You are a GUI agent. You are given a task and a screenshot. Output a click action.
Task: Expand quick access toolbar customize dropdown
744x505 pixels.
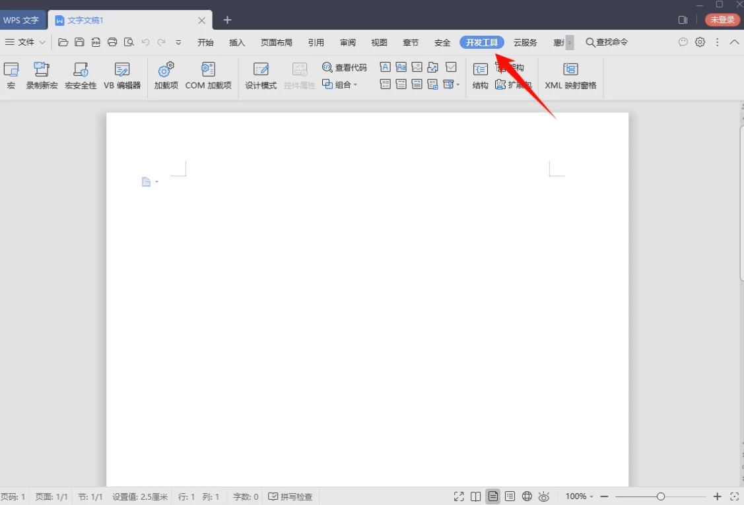[178, 42]
